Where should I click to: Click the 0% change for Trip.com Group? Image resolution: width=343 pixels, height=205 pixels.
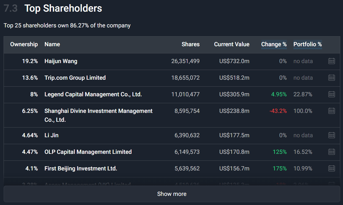(283, 78)
